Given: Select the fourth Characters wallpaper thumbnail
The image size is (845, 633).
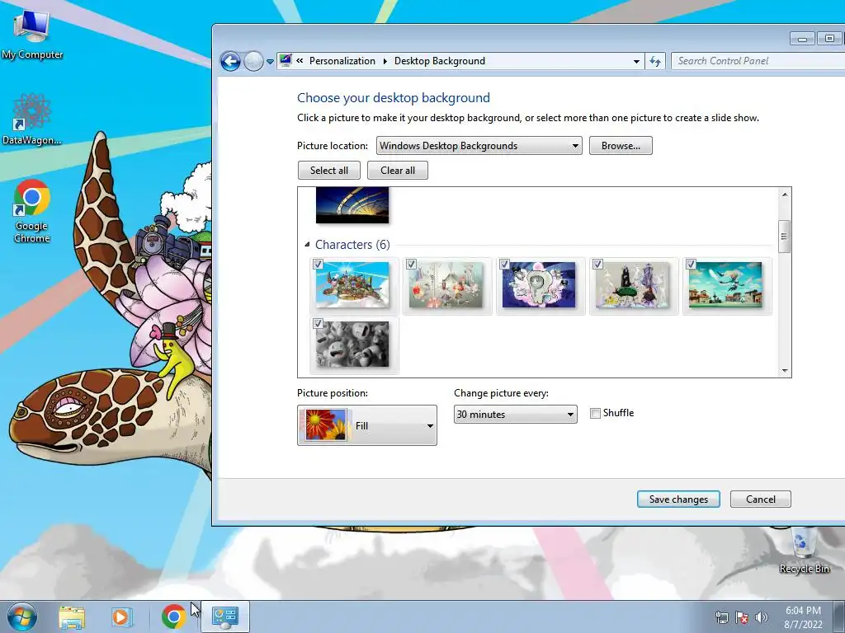Looking at the screenshot, I should point(632,285).
